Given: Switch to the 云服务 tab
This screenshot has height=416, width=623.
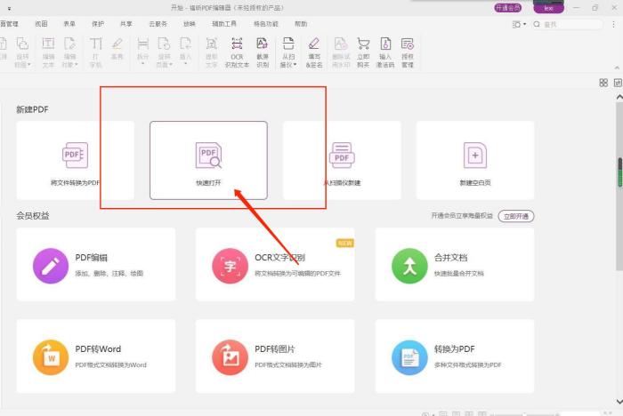Looking at the screenshot, I should [x=158, y=24].
